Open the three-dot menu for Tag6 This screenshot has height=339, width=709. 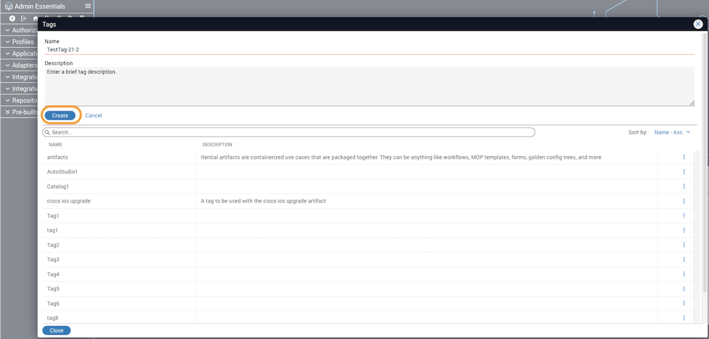coord(684,303)
